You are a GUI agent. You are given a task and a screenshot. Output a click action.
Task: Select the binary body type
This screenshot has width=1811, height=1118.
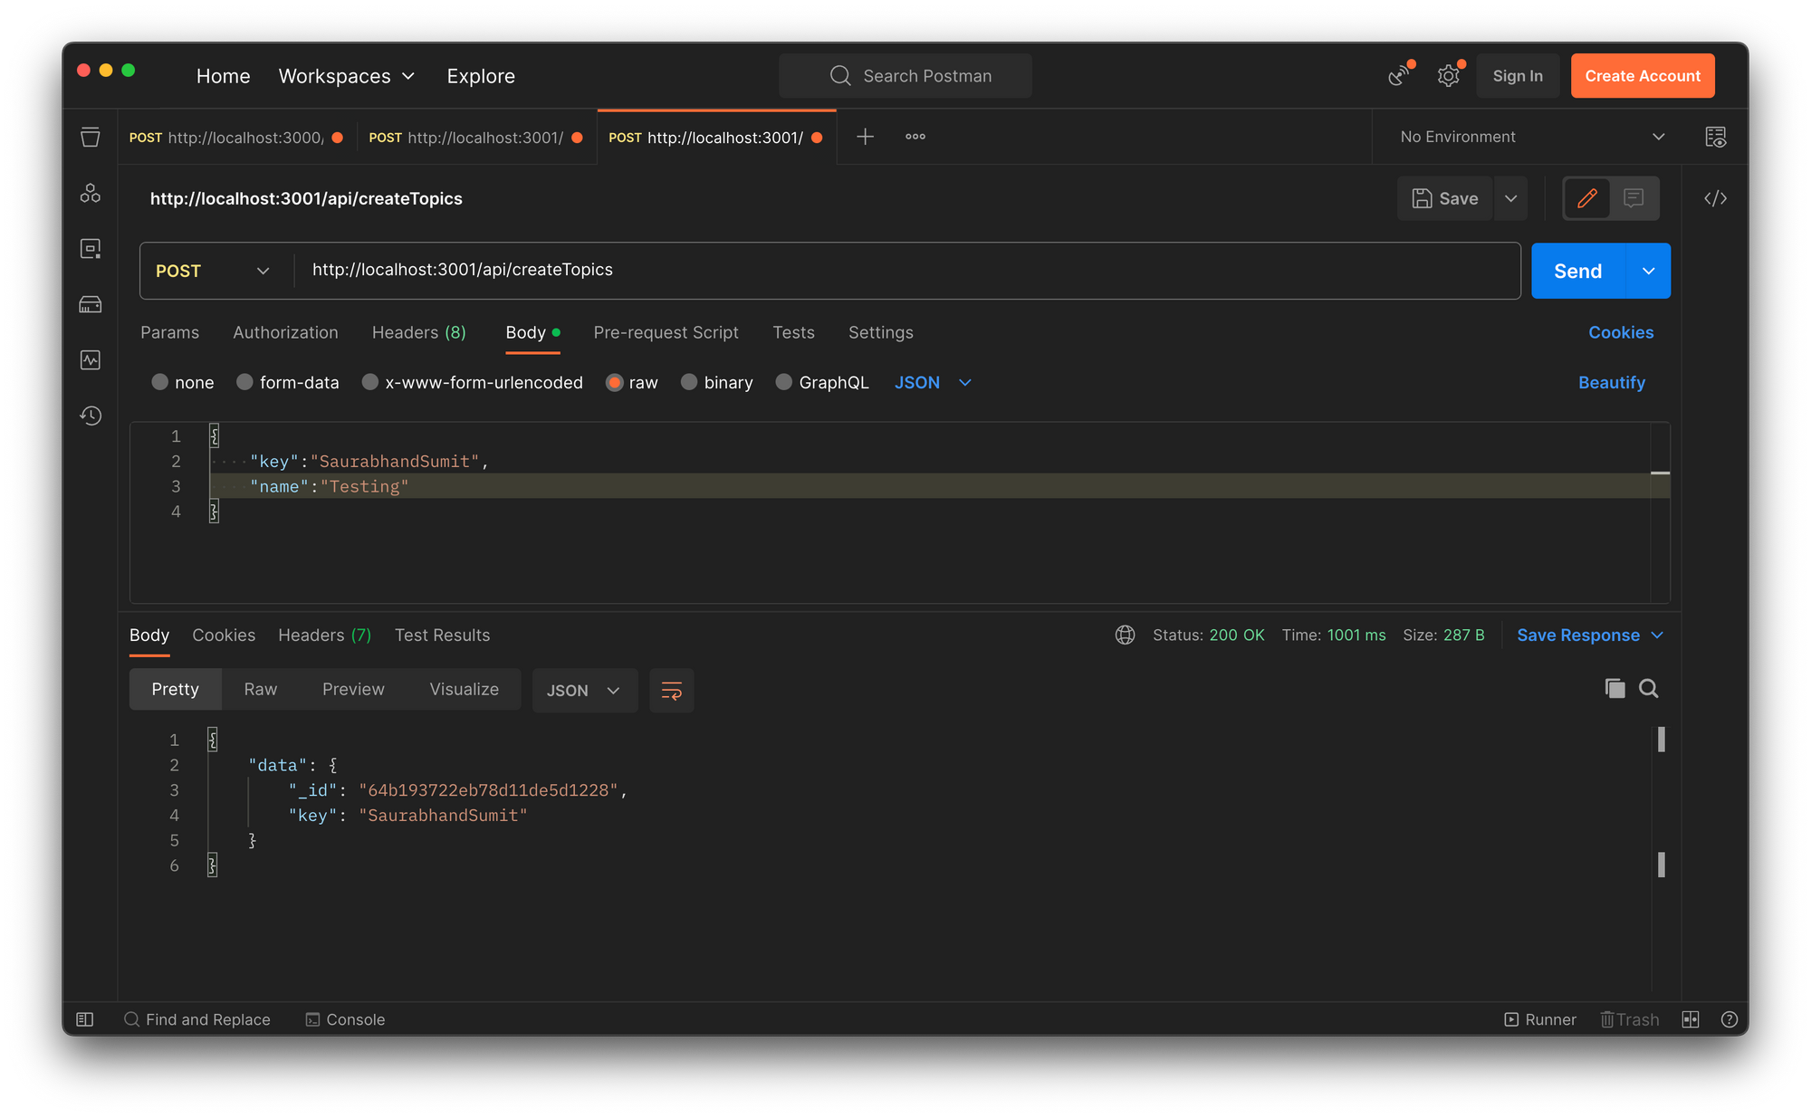689,382
